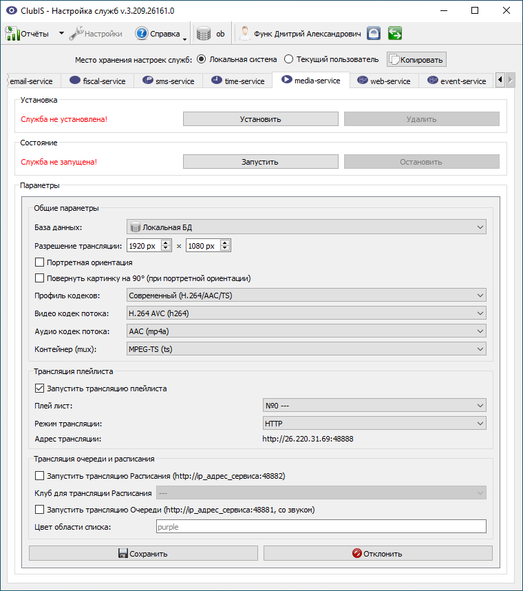Switch to the time-service tab
The width and height of the screenshot is (523, 591).
237,81
